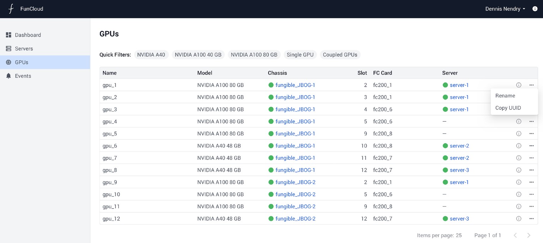Select Rename from the context menu
The width and height of the screenshot is (543, 243).
coord(505,96)
